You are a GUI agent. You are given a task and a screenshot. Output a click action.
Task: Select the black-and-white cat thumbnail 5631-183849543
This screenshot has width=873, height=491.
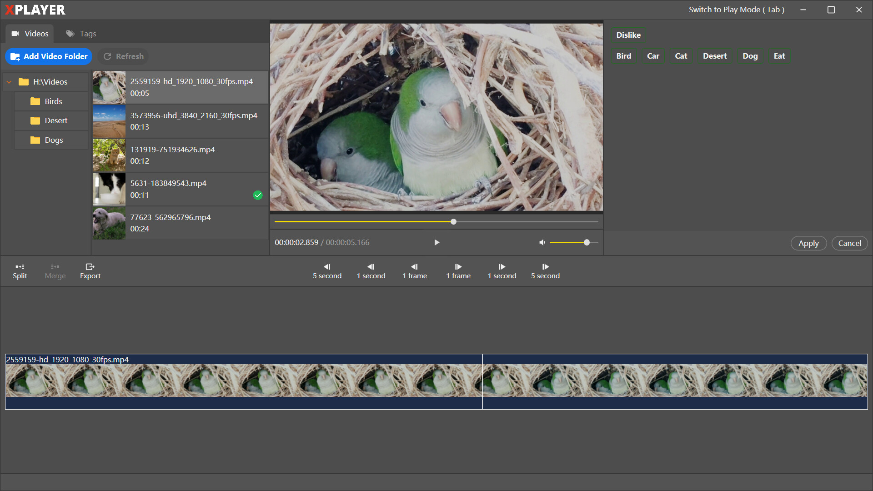pyautogui.click(x=109, y=189)
